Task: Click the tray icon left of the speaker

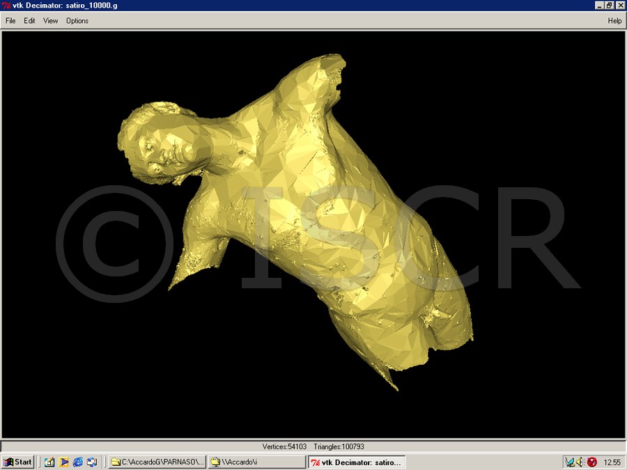Action: [x=570, y=462]
